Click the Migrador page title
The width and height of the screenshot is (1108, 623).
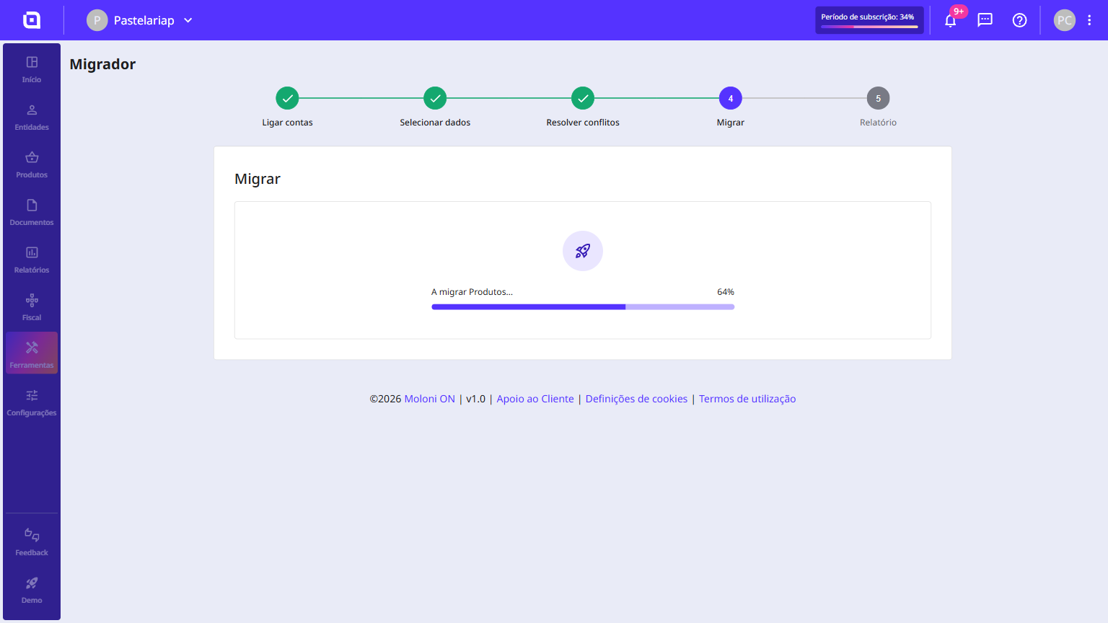tap(102, 64)
